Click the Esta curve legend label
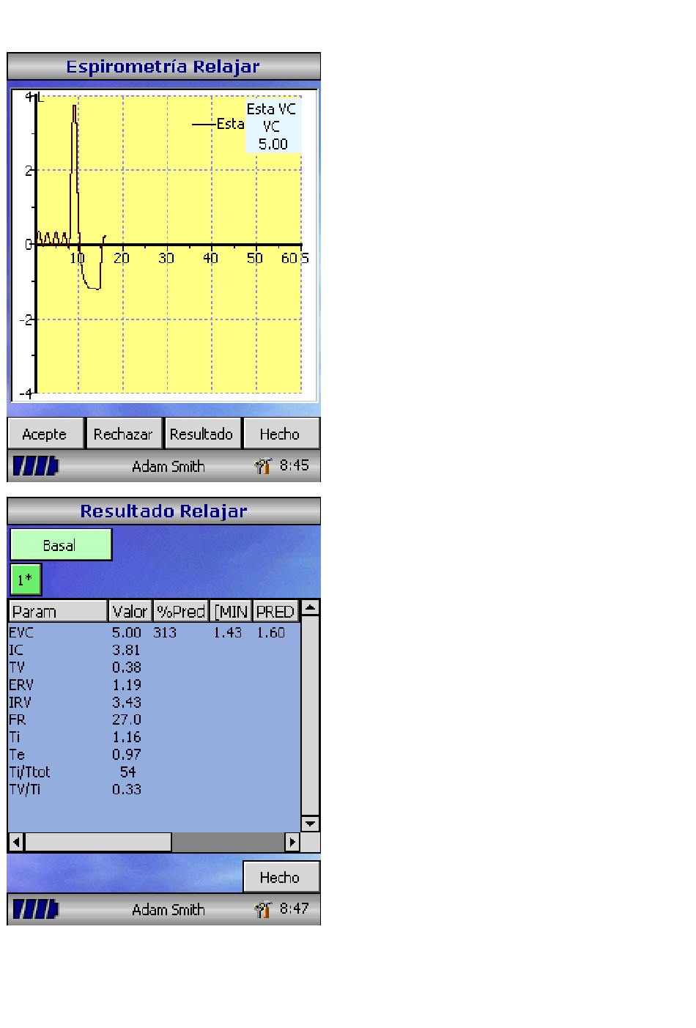This screenshot has height=1028, width=696. (x=230, y=124)
